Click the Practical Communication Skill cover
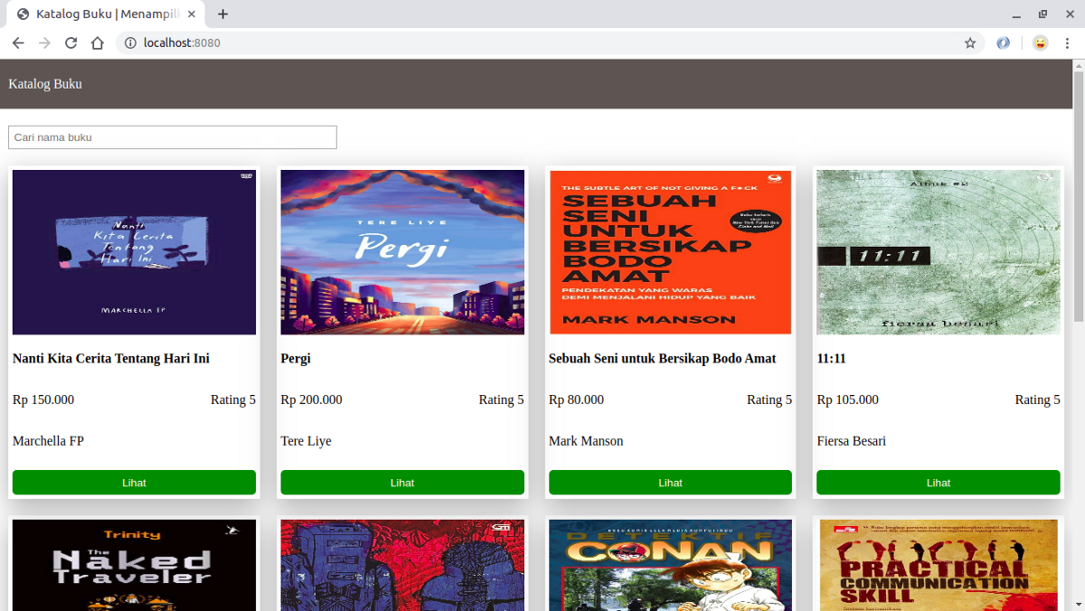This screenshot has height=611, width=1085. coord(939,565)
